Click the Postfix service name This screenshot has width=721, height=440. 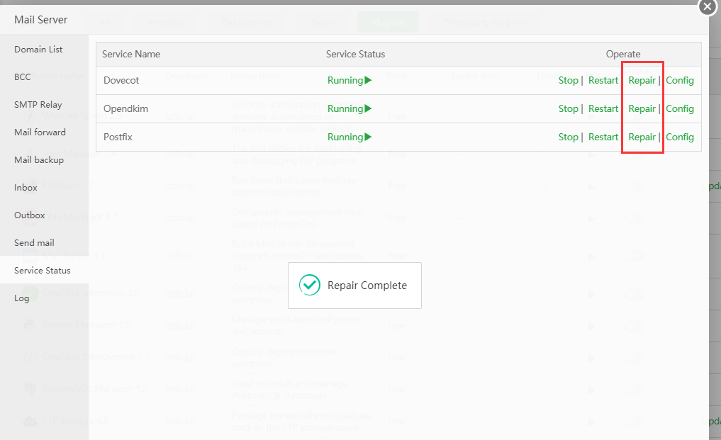[118, 137]
